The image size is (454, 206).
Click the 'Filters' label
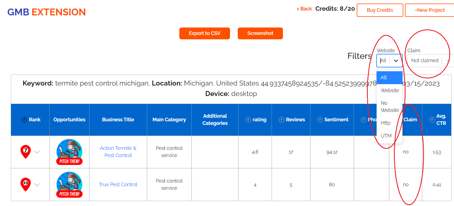[360, 56]
